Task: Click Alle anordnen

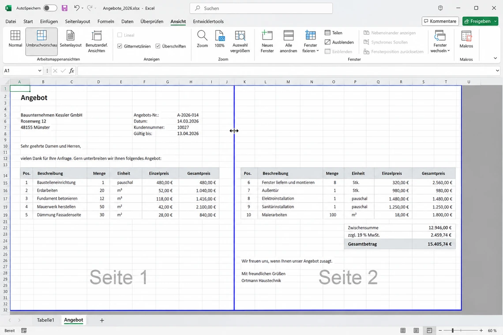Action: (x=289, y=41)
